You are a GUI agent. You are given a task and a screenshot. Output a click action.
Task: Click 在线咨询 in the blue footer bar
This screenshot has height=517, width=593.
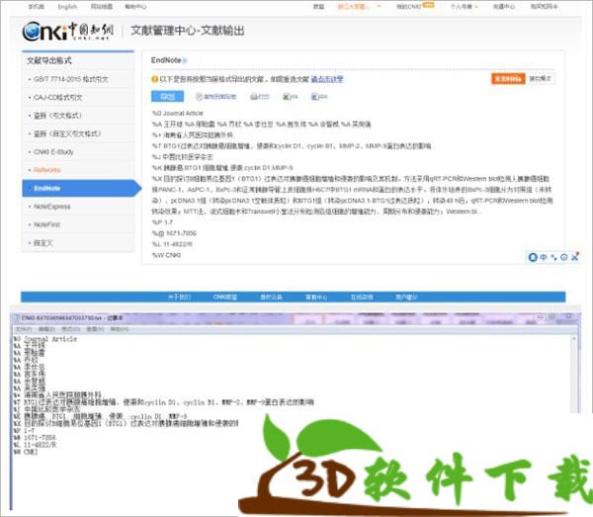(362, 297)
